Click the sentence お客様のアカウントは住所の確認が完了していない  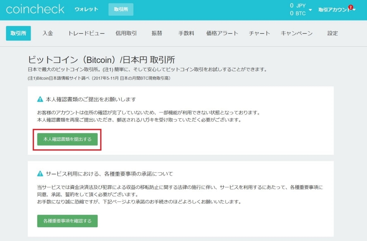(x=149, y=113)
